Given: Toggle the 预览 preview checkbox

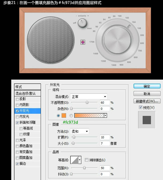Looking at the screenshot, I should (x=141, y=107).
